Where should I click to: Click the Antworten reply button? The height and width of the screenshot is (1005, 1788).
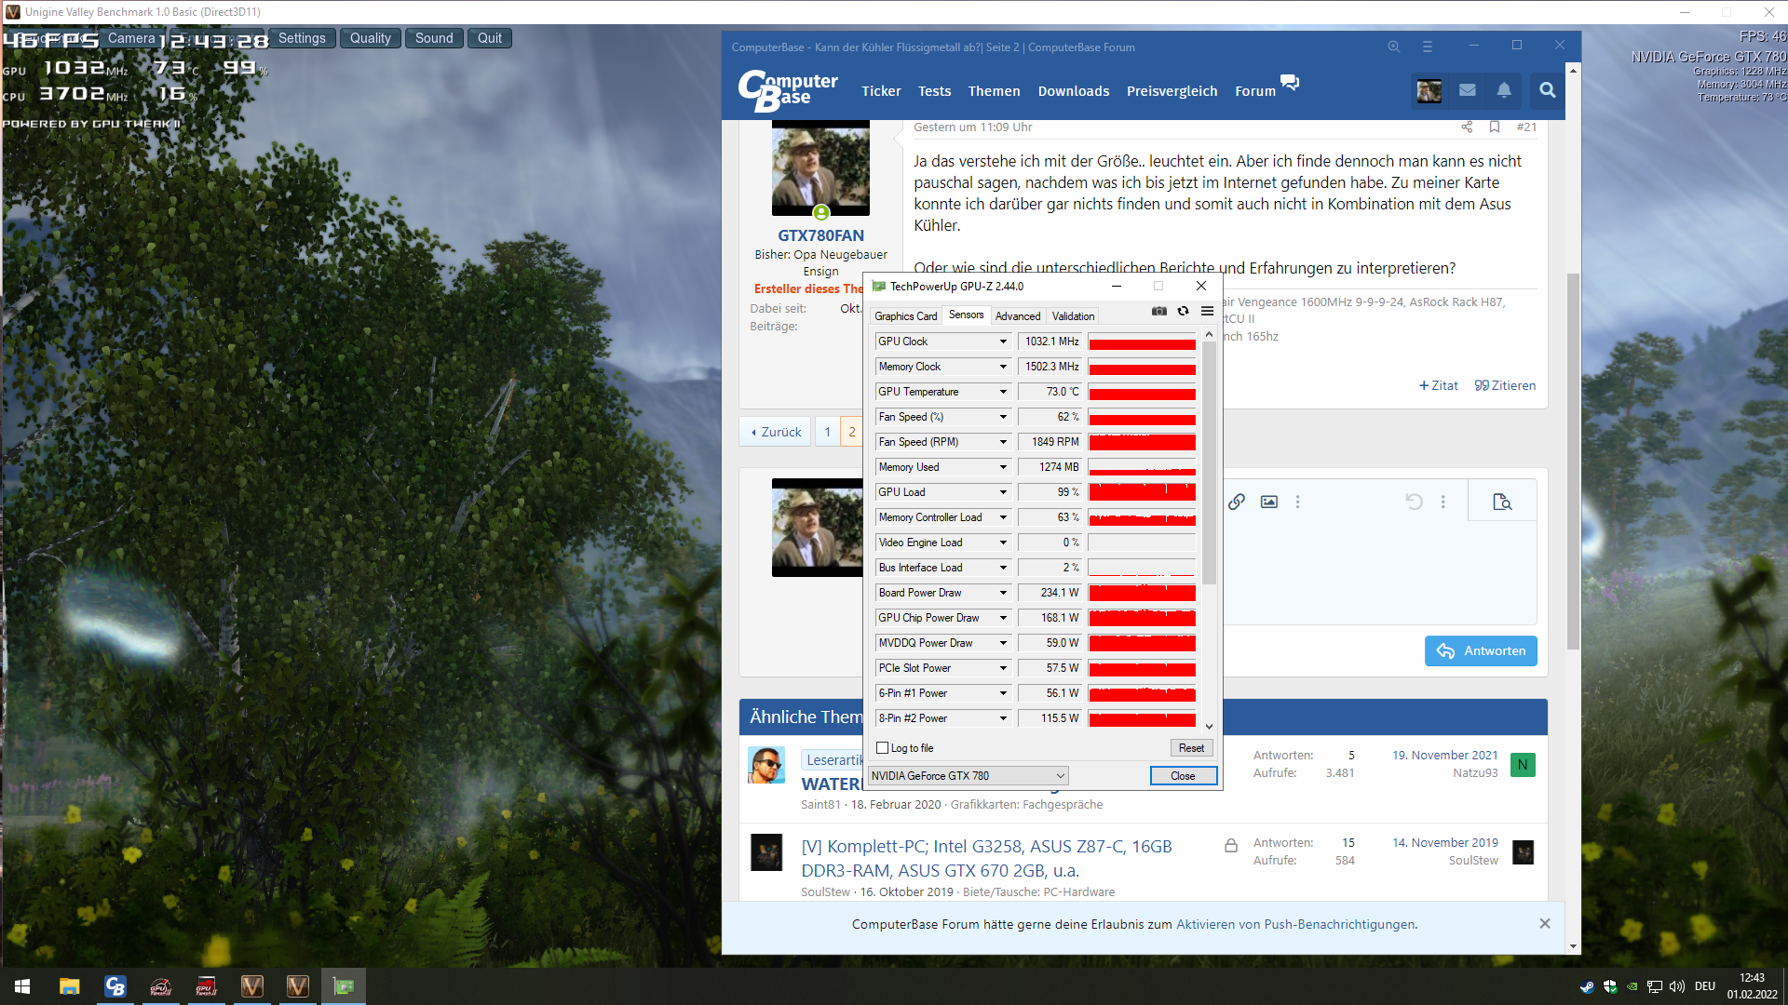[x=1481, y=651]
